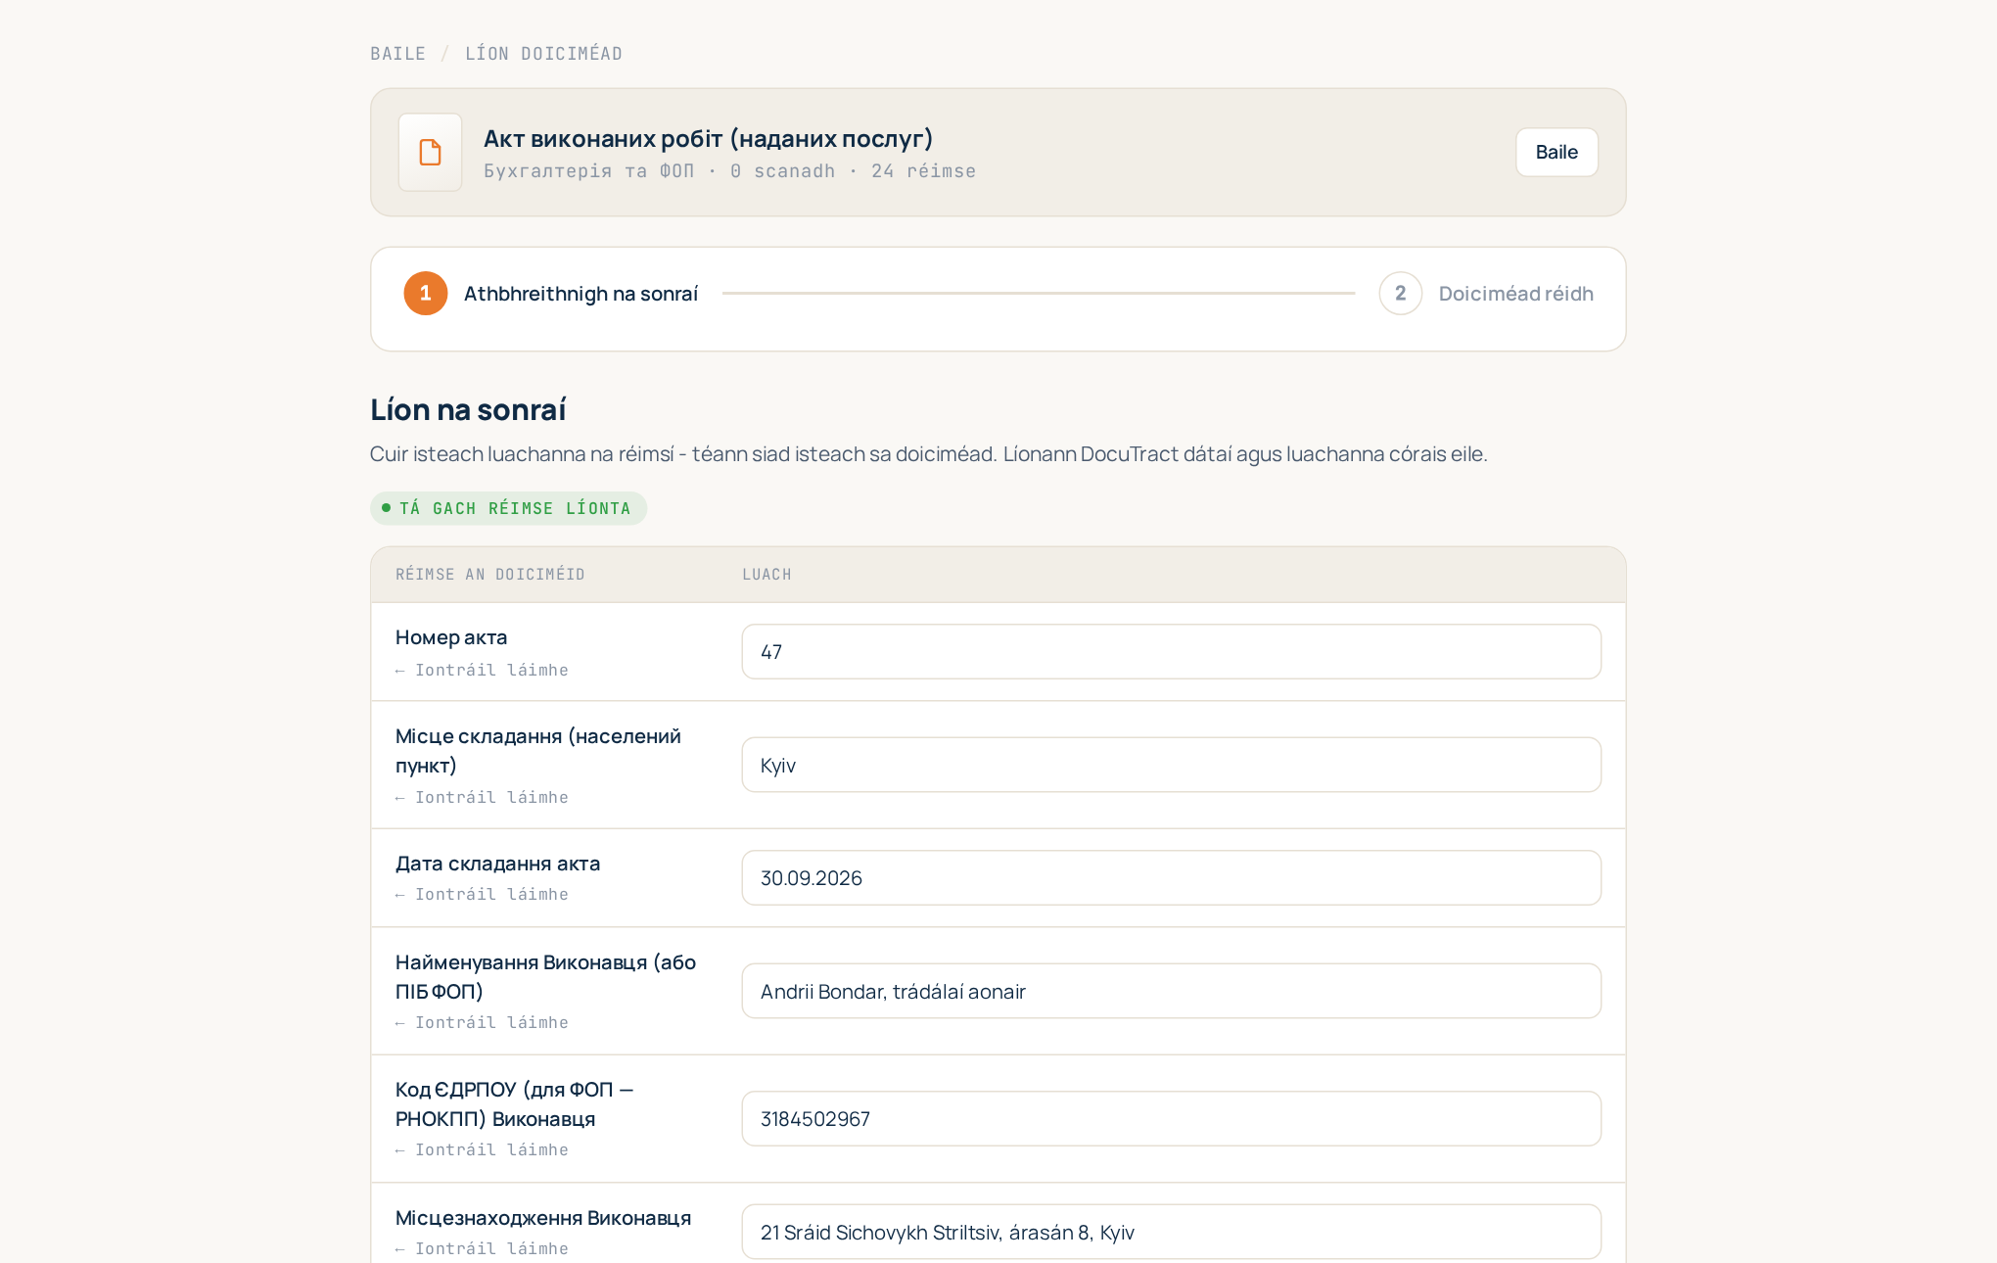Click the Номер акта input with 47

pos(1171,652)
